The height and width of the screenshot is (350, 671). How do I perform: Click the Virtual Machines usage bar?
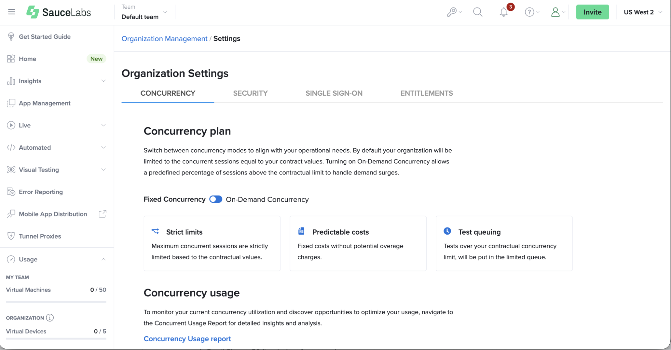(56, 302)
